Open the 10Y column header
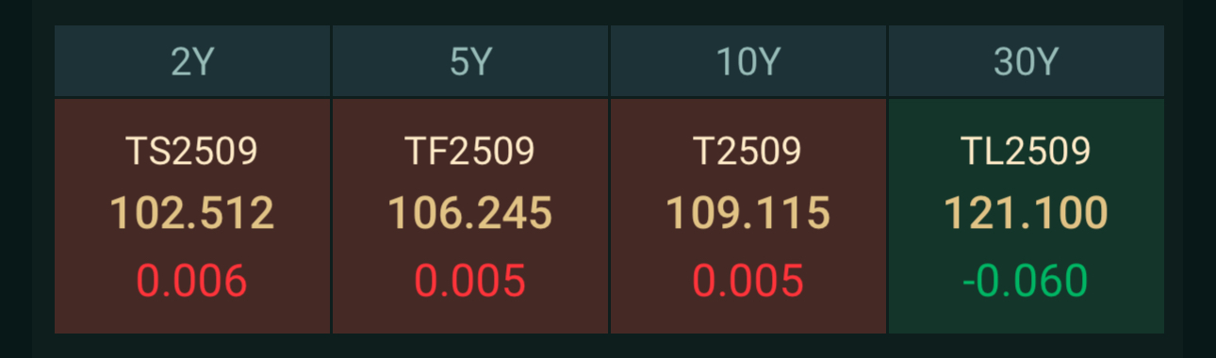The image size is (1216, 358). 748,62
